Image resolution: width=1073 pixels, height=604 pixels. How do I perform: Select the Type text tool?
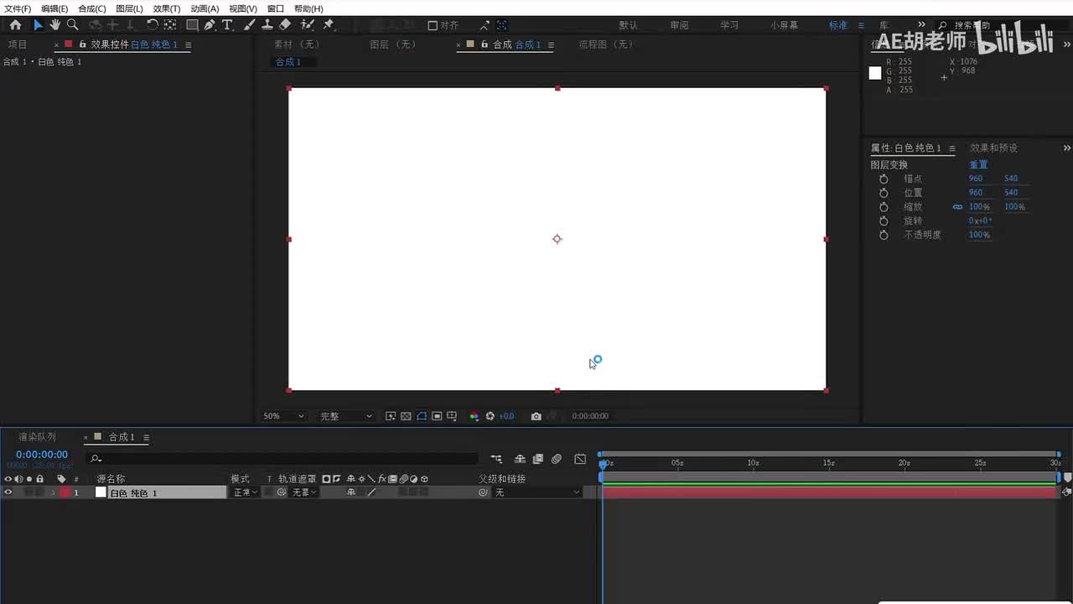coord(227,25)
